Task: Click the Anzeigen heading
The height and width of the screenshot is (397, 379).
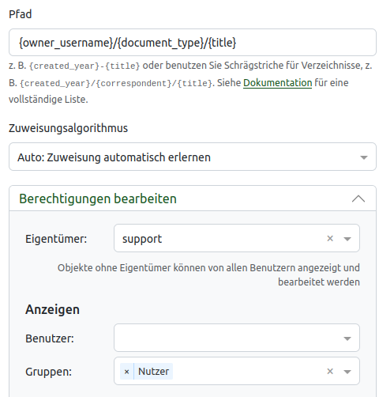Action: [x=52, y=309]
